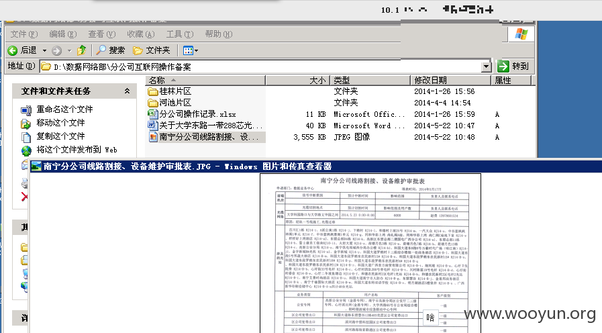Click the rename file task icon
The height and width of the screenshot is (333, 602).
(26, 111)
